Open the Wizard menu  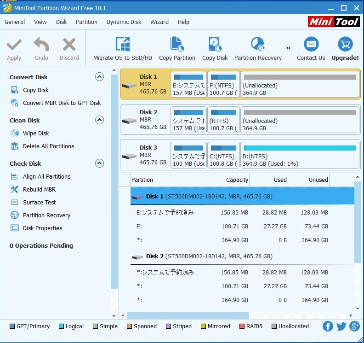pos(159,22)
